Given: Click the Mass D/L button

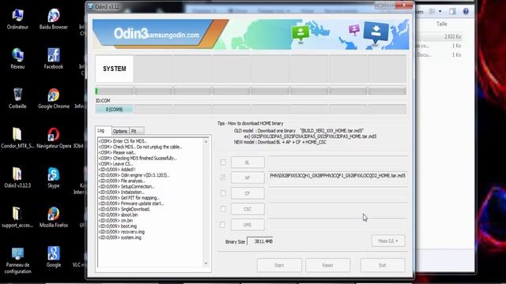Looking at the screenshot, I should pos(388,241).
